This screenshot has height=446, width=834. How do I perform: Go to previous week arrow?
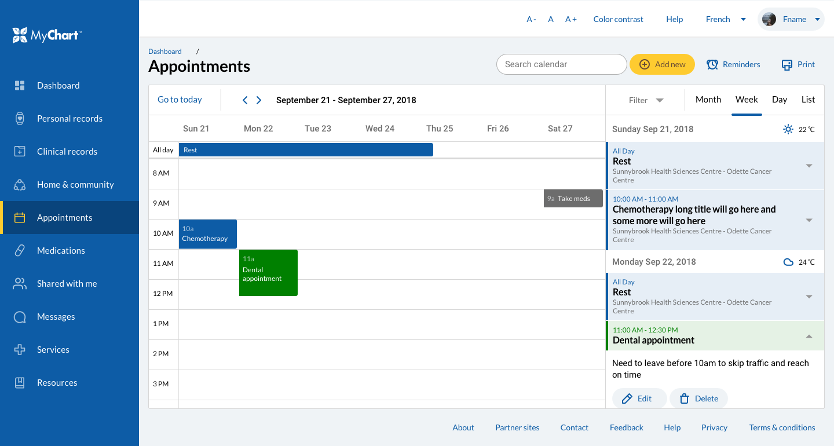point(245,100)
